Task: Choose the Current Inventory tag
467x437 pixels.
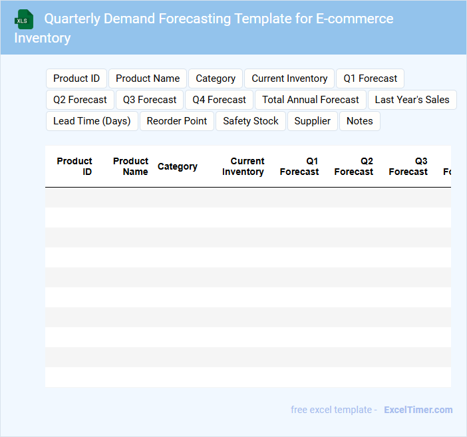Action: (289, 78)
